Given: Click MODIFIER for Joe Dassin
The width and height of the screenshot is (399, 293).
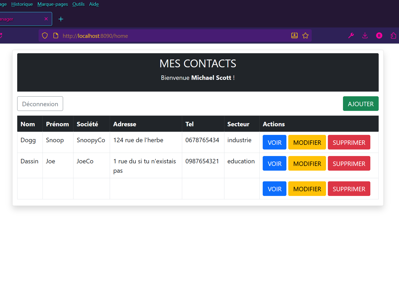Looking at the screenshot, I should (x=307, y=163).
